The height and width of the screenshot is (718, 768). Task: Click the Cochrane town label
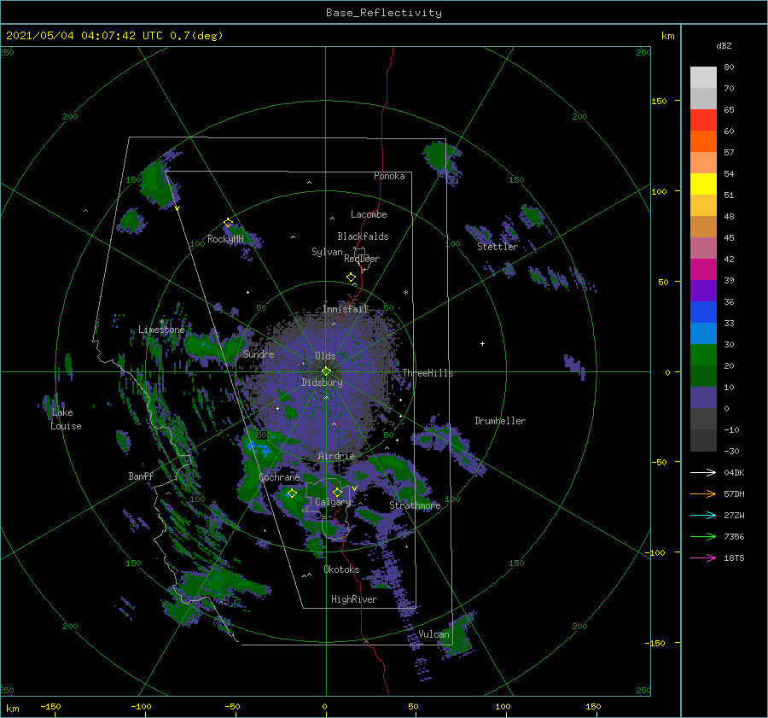tap(279, 477)
